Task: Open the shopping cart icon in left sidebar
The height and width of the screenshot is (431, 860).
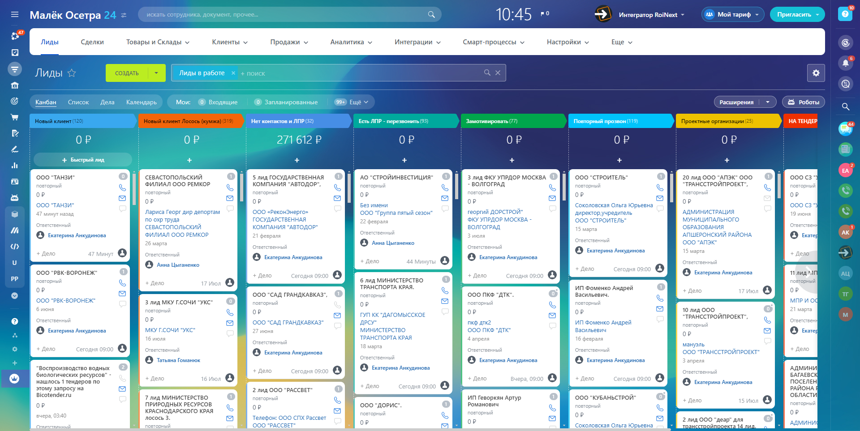Action: pos(15,117)
